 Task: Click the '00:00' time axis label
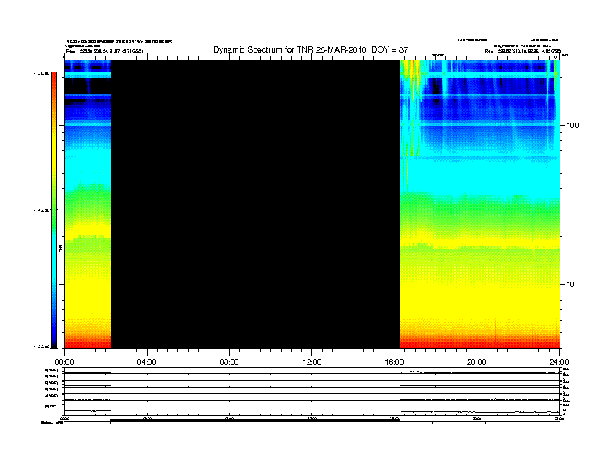64,362
